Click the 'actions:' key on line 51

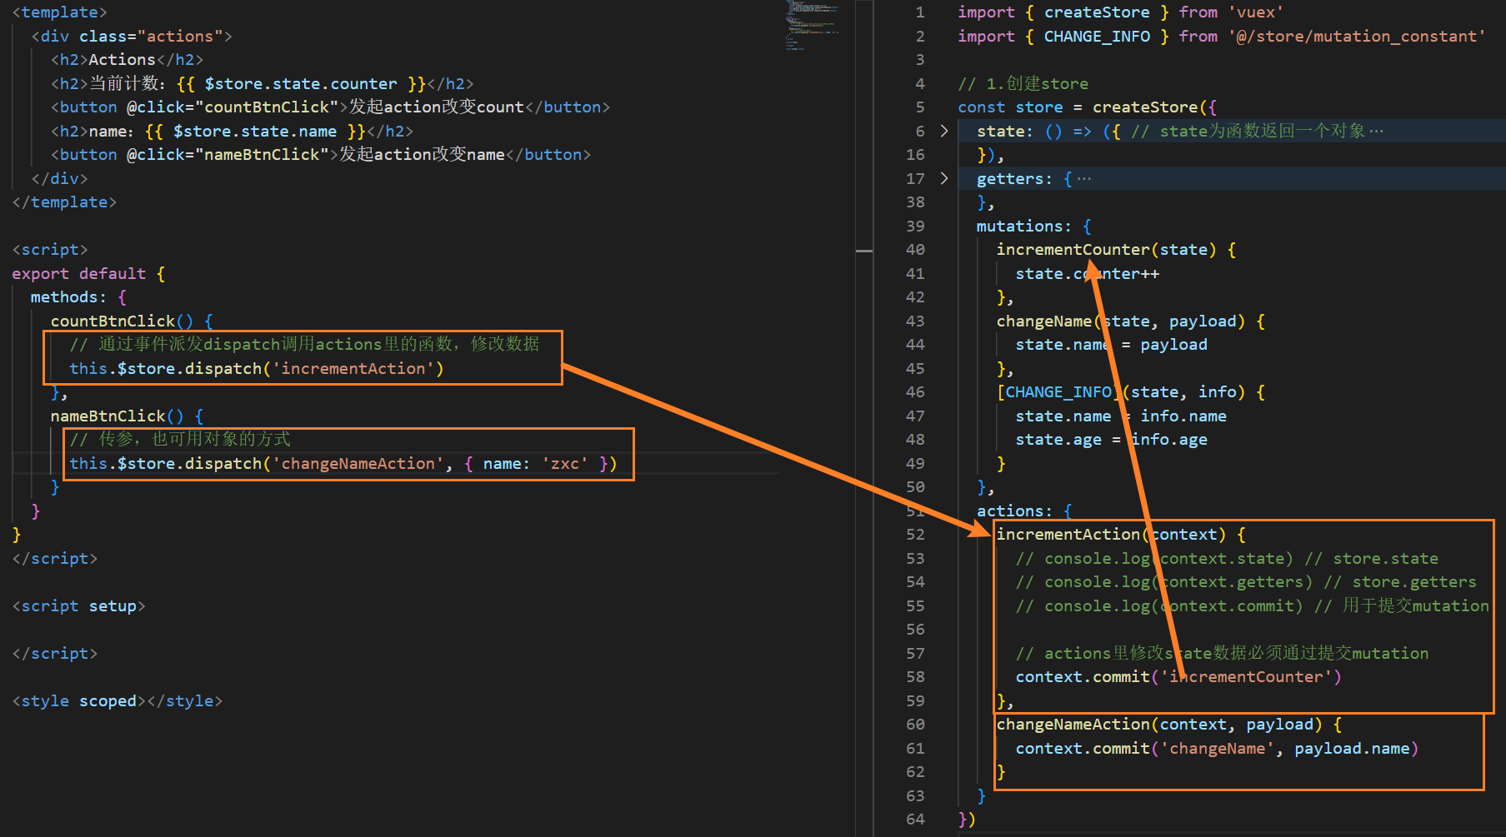1015,511
